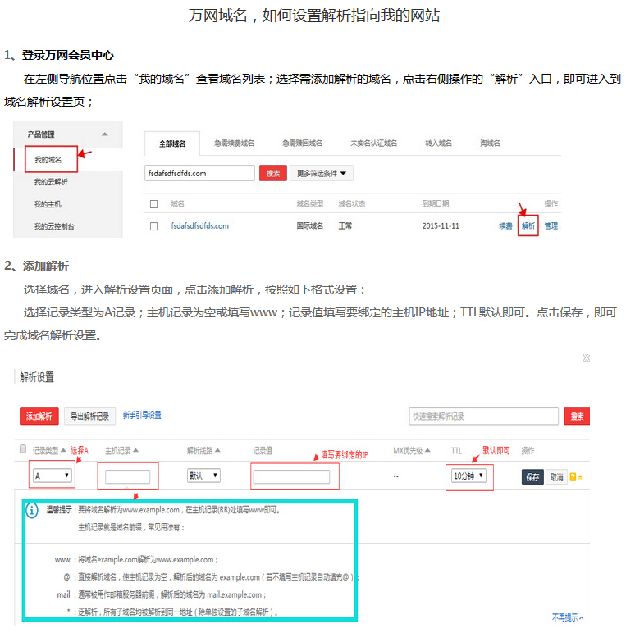Check the box for fsdafsdfsdfds.com row
Viewport: 626px width, 642px height.
153,226
